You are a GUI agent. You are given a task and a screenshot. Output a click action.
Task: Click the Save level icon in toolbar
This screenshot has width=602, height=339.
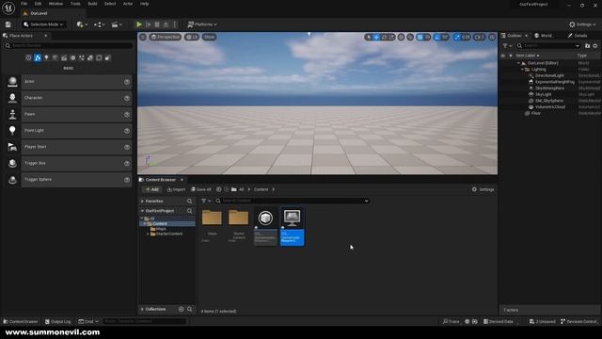8,24
